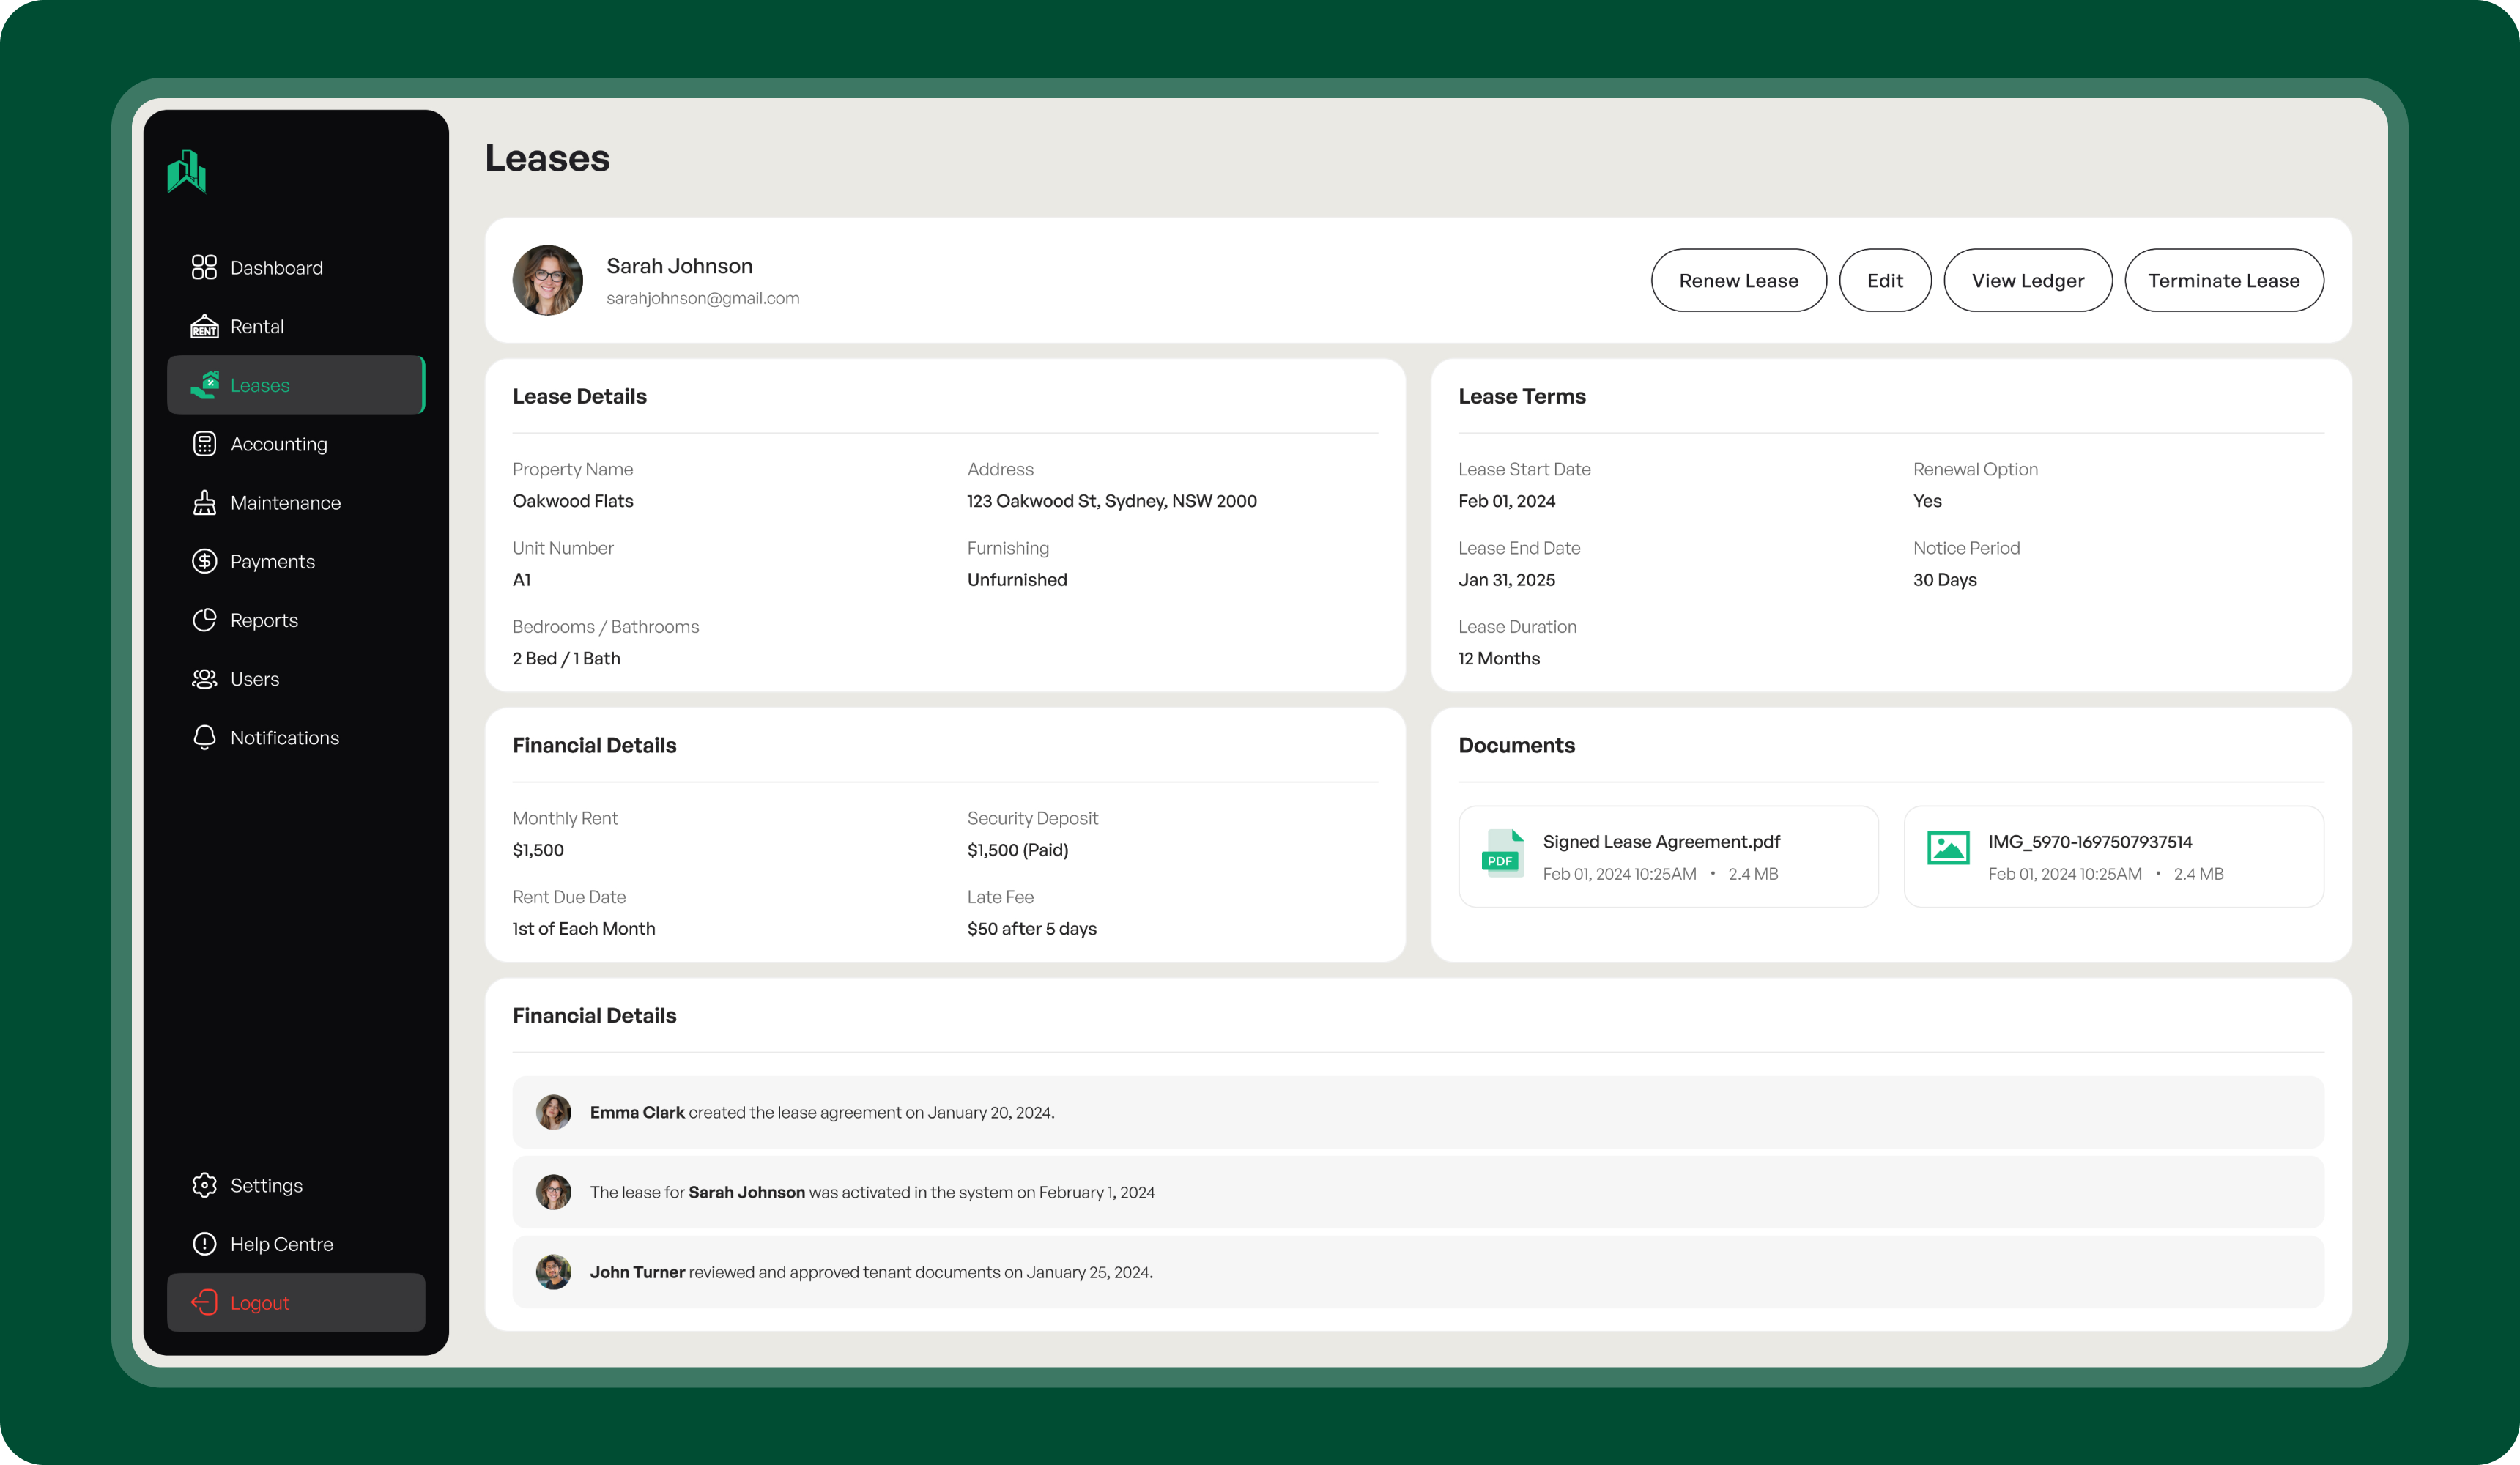Click John Turner's avatar in activity log
The image size is (2520, 1465).
click(553, 1272)
